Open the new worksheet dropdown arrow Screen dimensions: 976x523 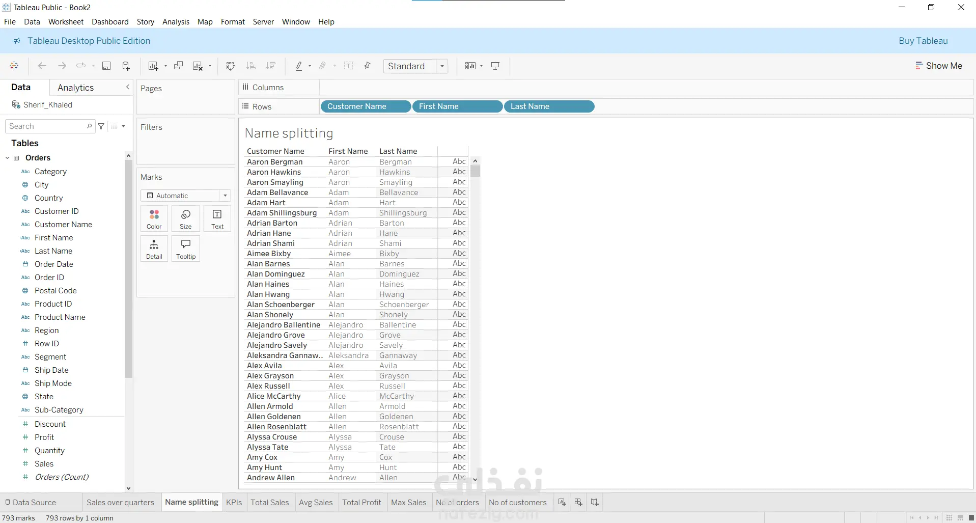[x=165, y=66]
